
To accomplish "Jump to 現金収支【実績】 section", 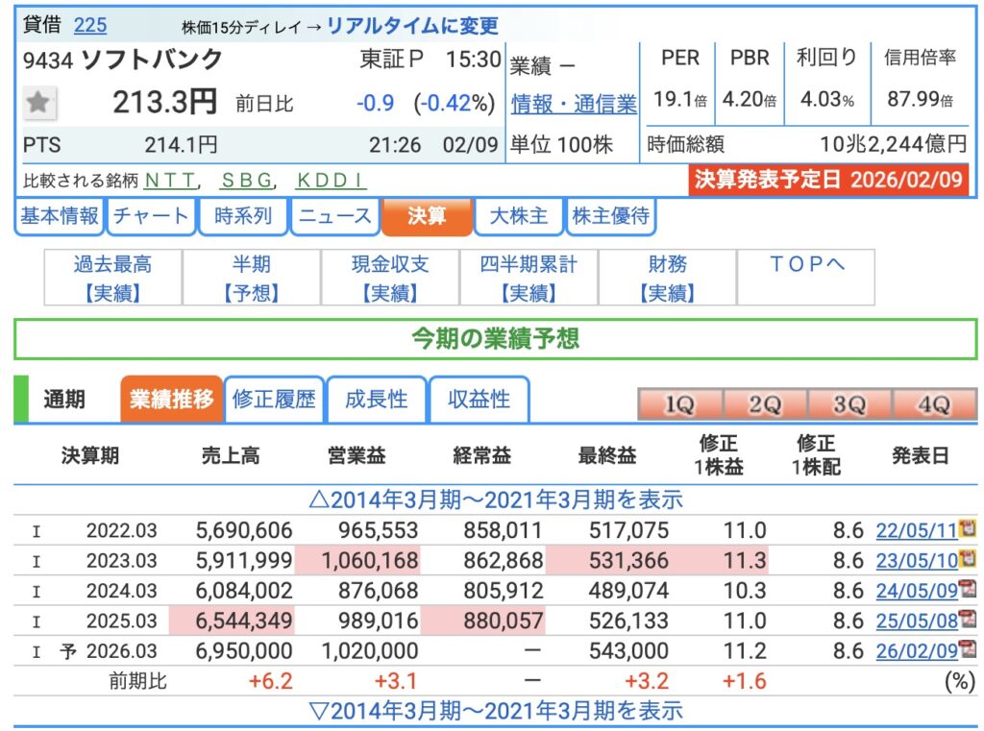I will tap(390, 279).
